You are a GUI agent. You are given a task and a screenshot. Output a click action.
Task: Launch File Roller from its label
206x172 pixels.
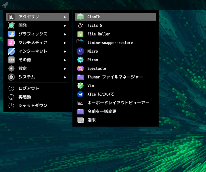[99, 34]
